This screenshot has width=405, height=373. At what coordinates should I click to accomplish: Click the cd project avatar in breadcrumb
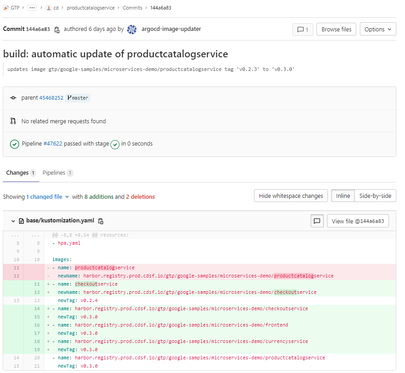[48, 7]
